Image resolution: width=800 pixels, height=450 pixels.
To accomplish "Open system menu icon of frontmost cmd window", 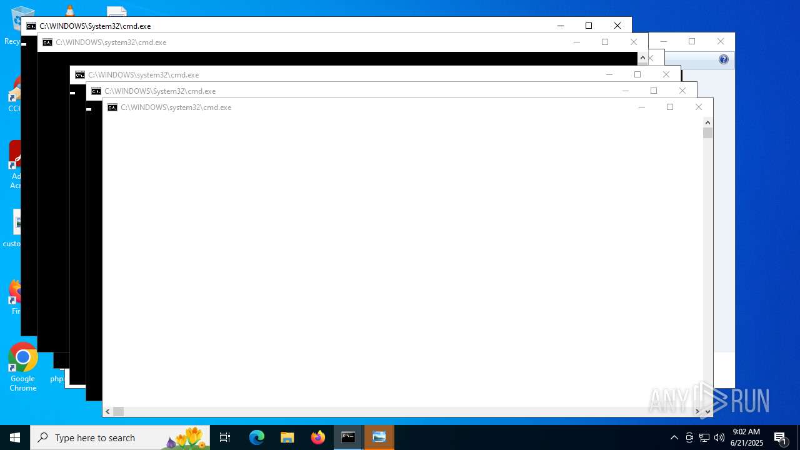I will tap(112, 107).
